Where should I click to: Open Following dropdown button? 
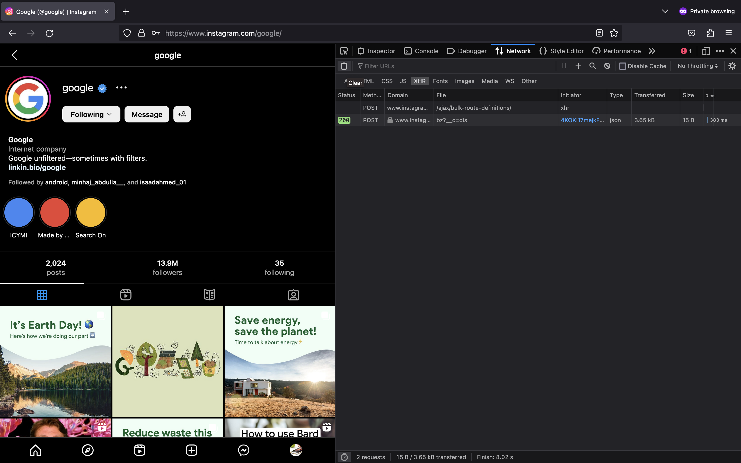tap(91, 114)
